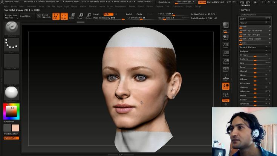The width and height of the screenshot is (277, 156).
Task: Toggle the Polish mode circle
Action: [x=270, y=26]
